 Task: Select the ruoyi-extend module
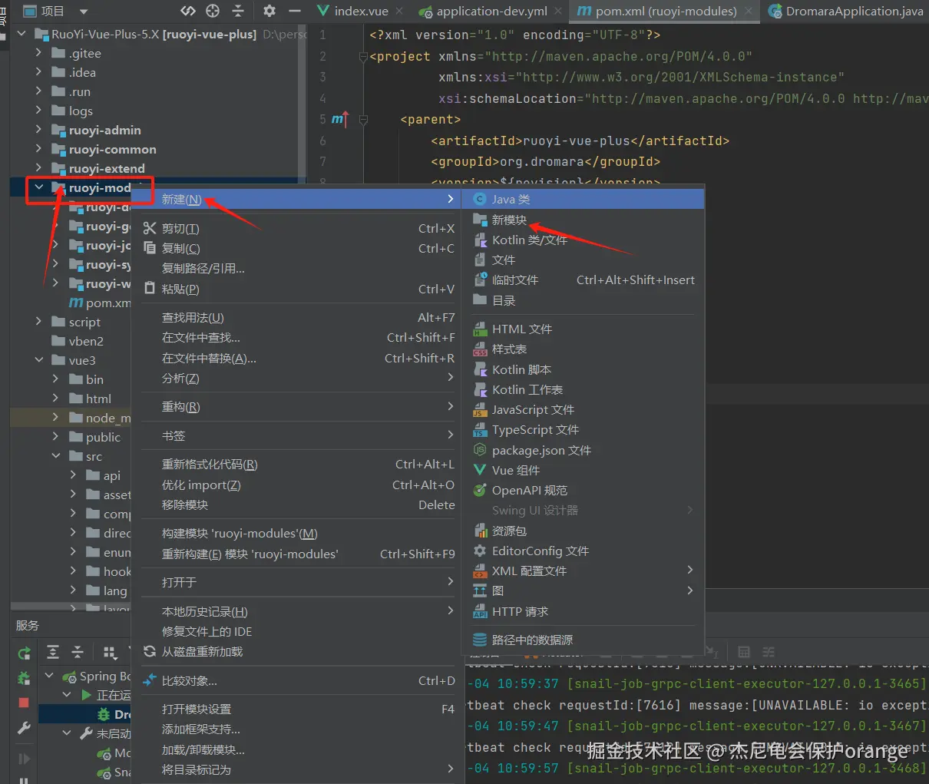pos(106,168)
